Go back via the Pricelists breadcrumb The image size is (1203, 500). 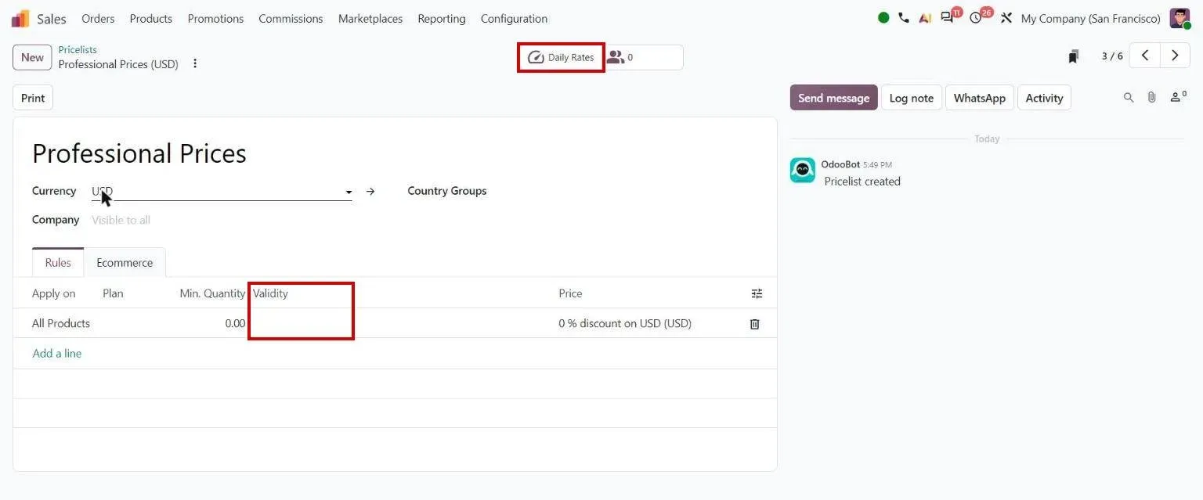click(78, 49)
